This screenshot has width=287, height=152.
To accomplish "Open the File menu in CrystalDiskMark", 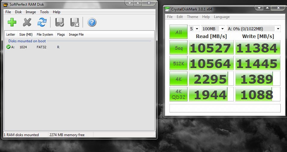I will (170, 16).
